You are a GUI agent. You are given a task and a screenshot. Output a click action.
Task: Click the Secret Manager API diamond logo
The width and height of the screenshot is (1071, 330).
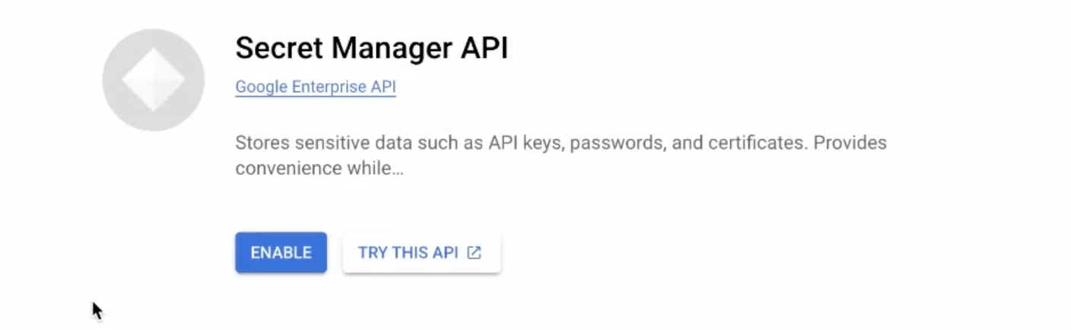pos(153,81)
